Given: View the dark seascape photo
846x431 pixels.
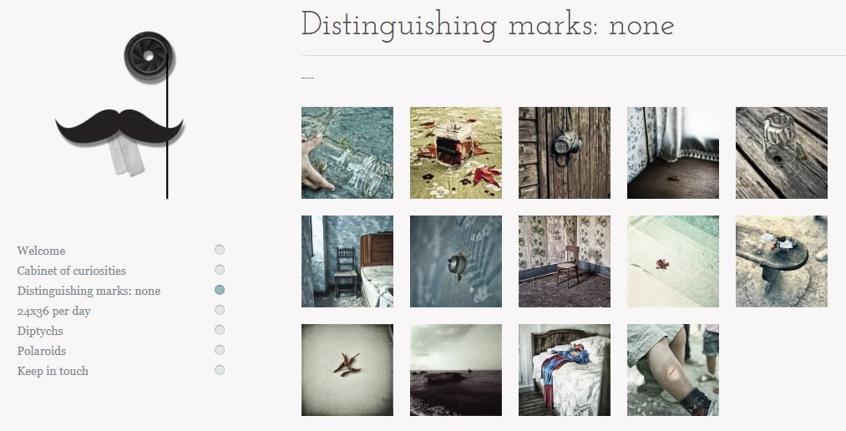Looking at the screenshot, I should (x=456, y=370).
